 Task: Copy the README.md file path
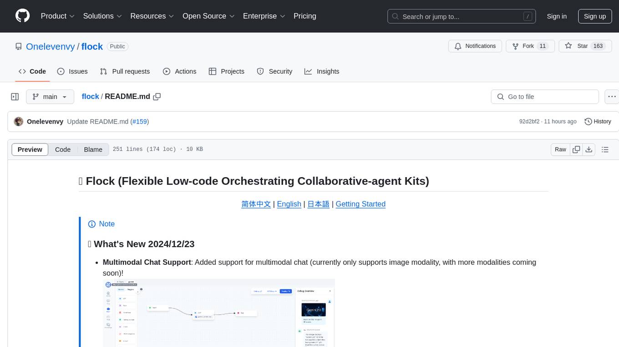point(157,97)
